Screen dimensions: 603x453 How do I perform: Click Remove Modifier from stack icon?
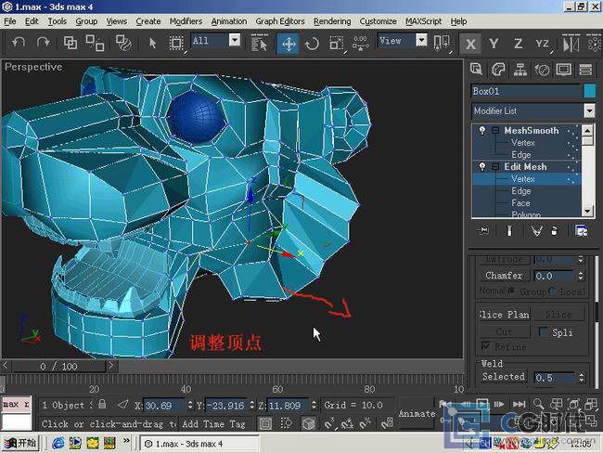coord(554,230)
